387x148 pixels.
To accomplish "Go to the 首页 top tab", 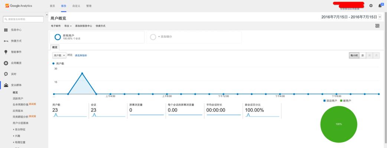I will [52, 6].
